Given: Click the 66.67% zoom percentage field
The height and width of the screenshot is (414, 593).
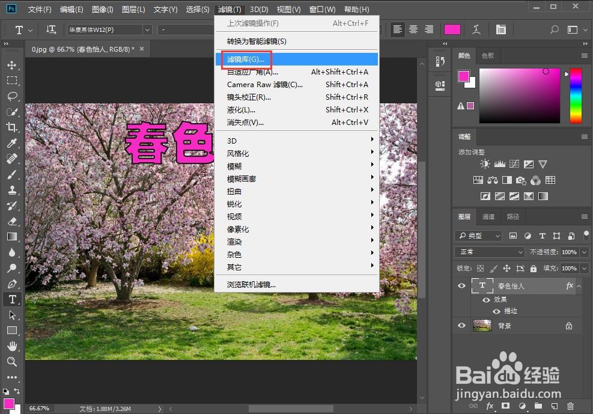Looking at the screenshot, I should [39, 408].
